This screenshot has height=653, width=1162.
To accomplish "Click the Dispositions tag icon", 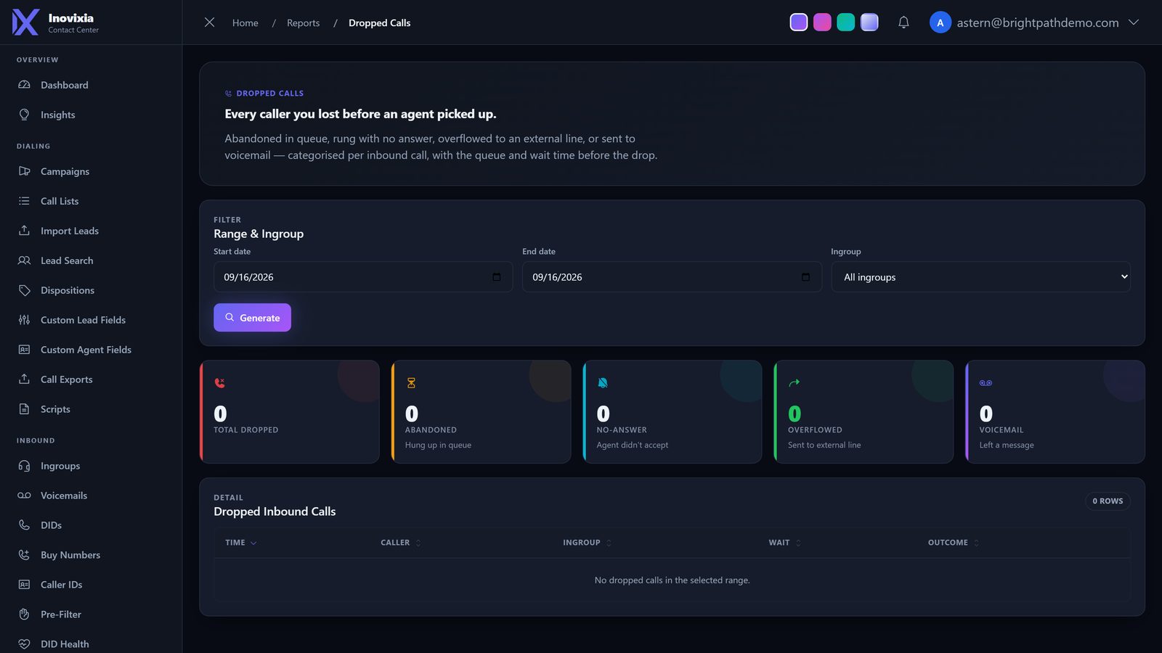I will coord(24,290).
